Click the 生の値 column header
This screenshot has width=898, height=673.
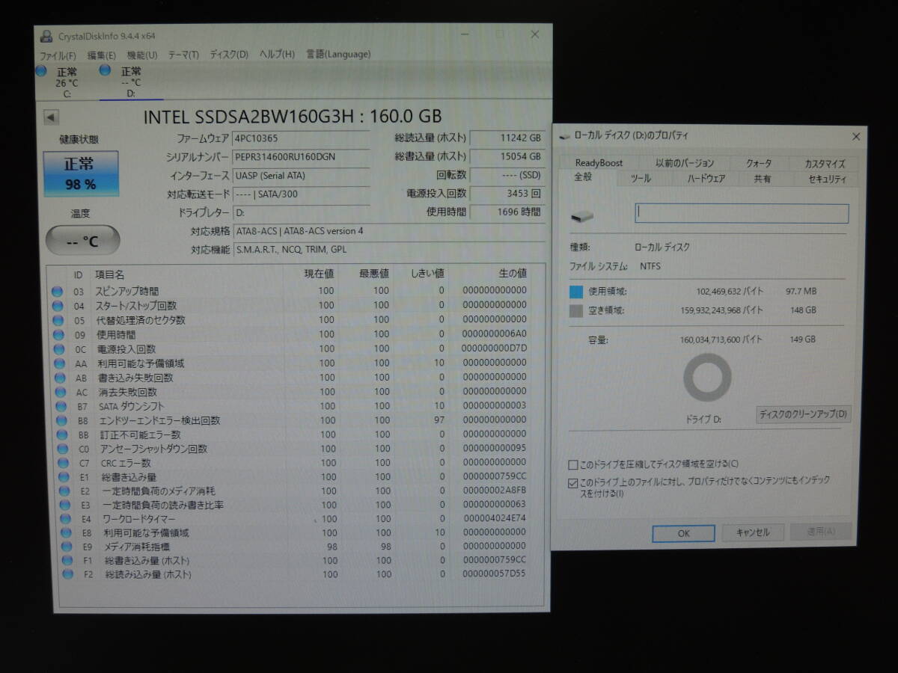coord(513,274)
